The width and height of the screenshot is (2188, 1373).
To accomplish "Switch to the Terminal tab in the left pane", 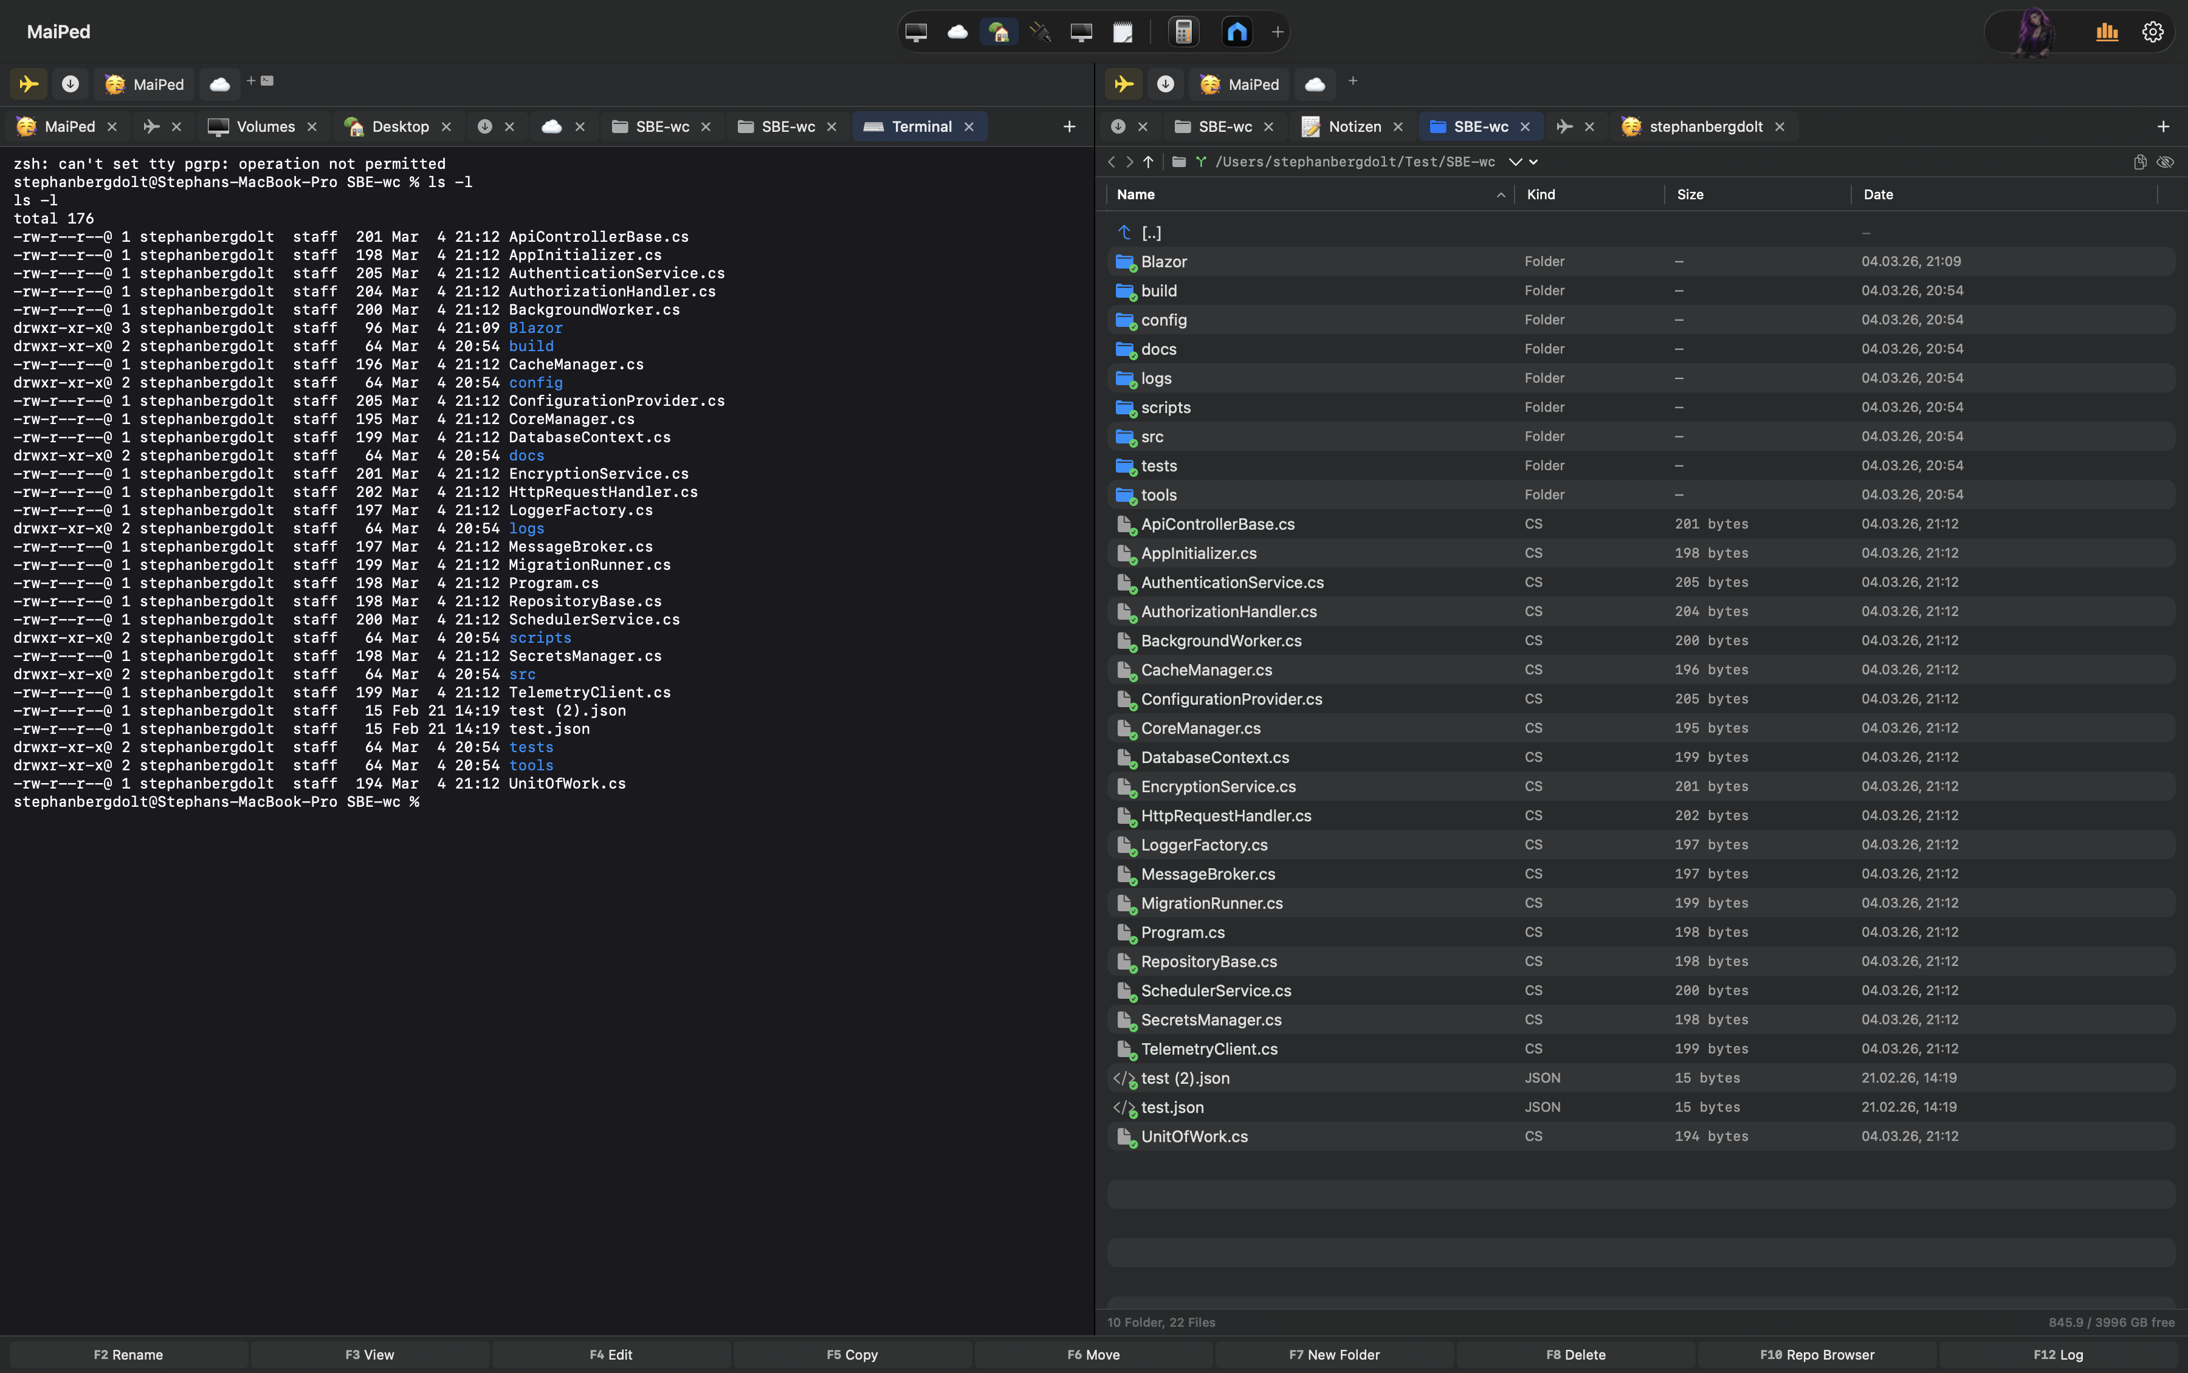I will (919, 126).
